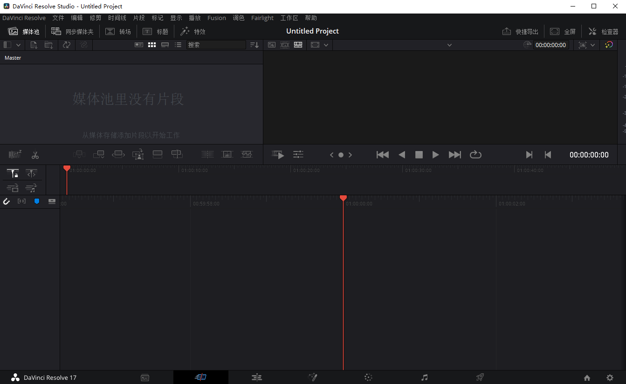Screen dimensions: 626x384
Task: Open the Fusion menu
Action: pos(217,18)
